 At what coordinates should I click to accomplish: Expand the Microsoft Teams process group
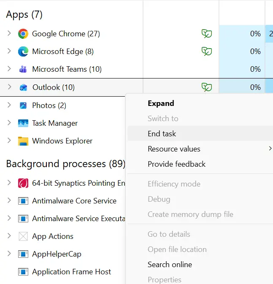coord(9,69)
